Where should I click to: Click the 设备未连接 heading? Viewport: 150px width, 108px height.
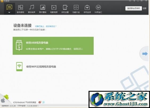pyautogui.click(x=22, y=25)
